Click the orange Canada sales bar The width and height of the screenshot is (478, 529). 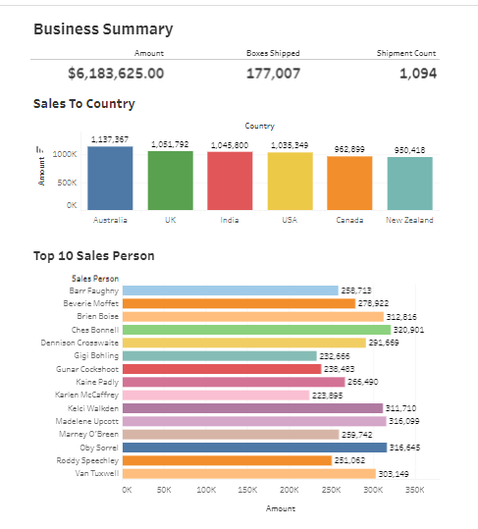[x=349, y=184]
